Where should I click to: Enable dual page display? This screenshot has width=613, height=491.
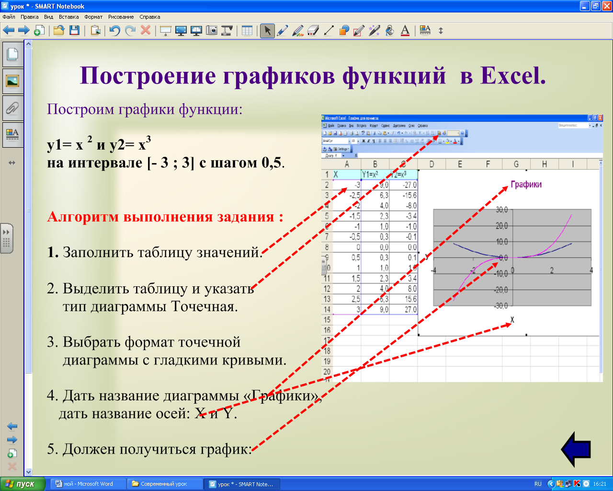(x=196, y=31)
